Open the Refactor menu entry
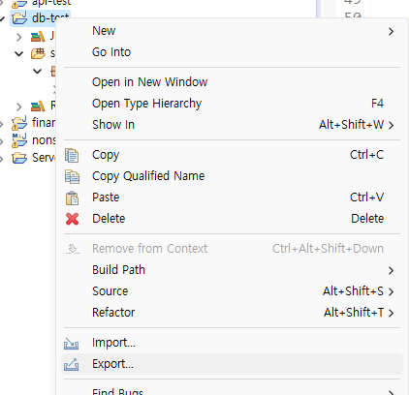 coord(232,313)
